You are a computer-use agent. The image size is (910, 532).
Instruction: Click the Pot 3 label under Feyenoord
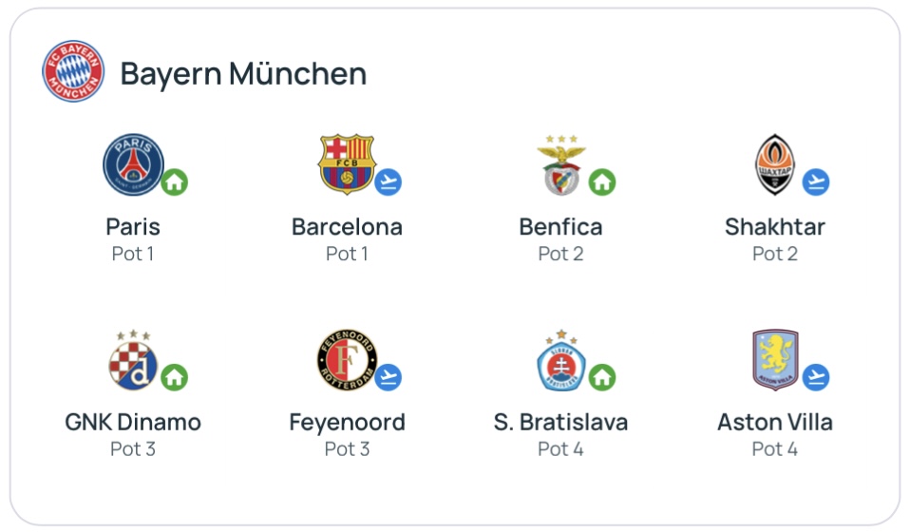click(347, 449)
